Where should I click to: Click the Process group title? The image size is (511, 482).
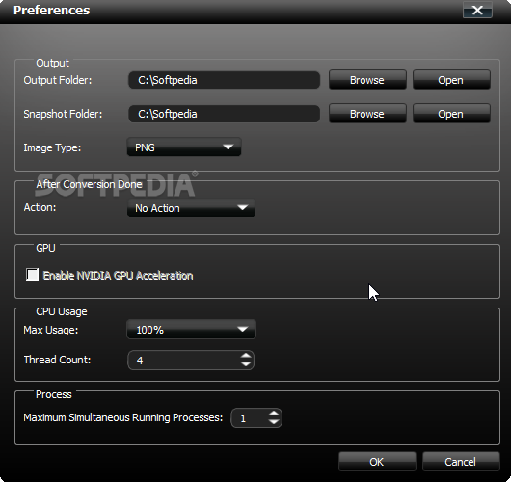[x=53, y=394]
